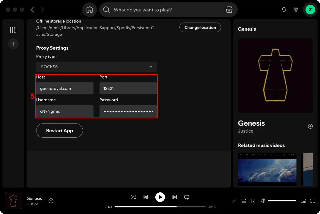Click the Host input field
The width and height of the screenshot is (320, 214).
[65, 88]
